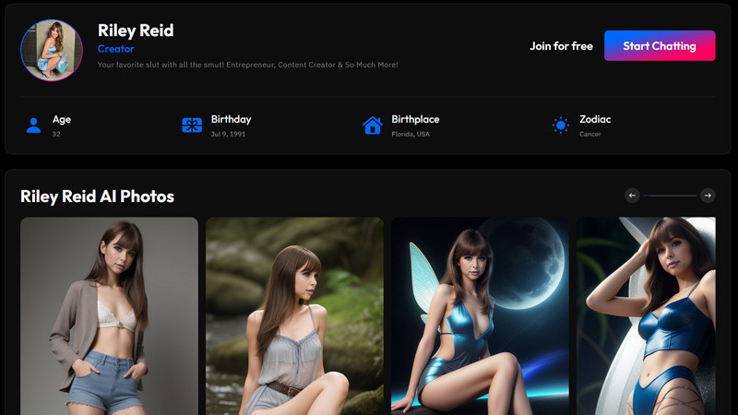This screenshot has height=415, width=738.
Task: Open photo of woman in denim shorts
Action: pos(109,315)
